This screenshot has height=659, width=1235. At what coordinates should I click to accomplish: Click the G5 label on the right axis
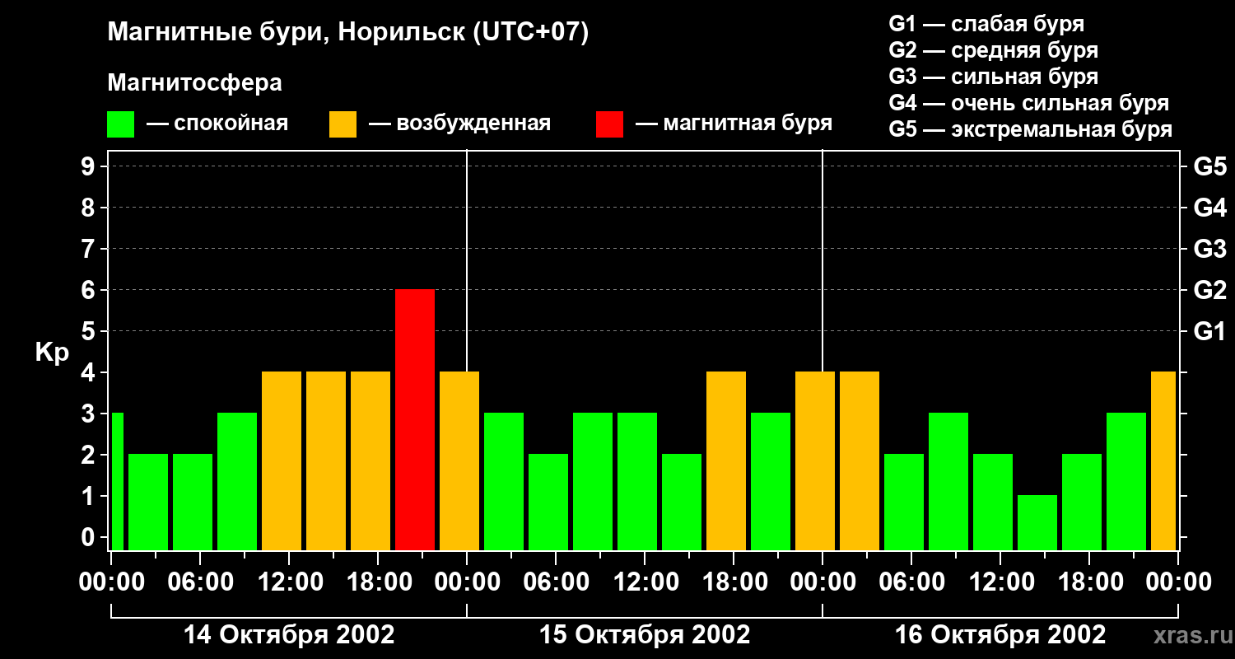point(1209,166)
